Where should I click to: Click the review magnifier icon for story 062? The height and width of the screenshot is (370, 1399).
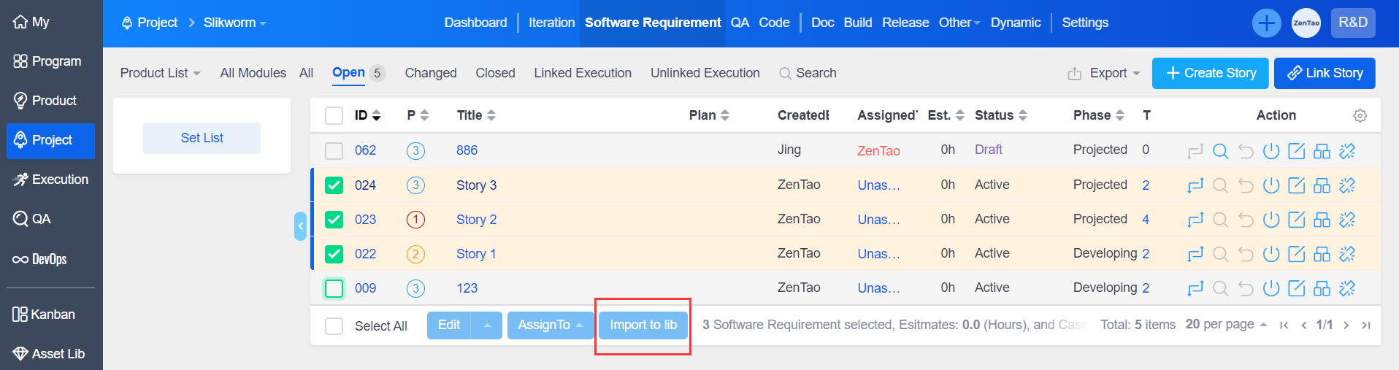[1220, 151]
